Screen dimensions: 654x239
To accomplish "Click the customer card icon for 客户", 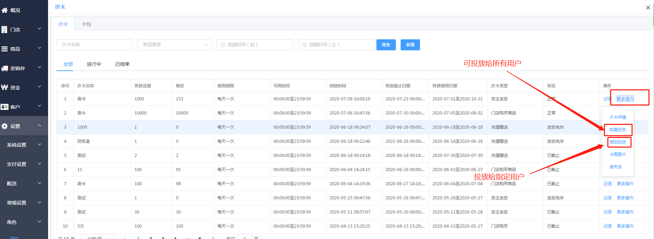I will pyautogui.click(x=4, y=107).
